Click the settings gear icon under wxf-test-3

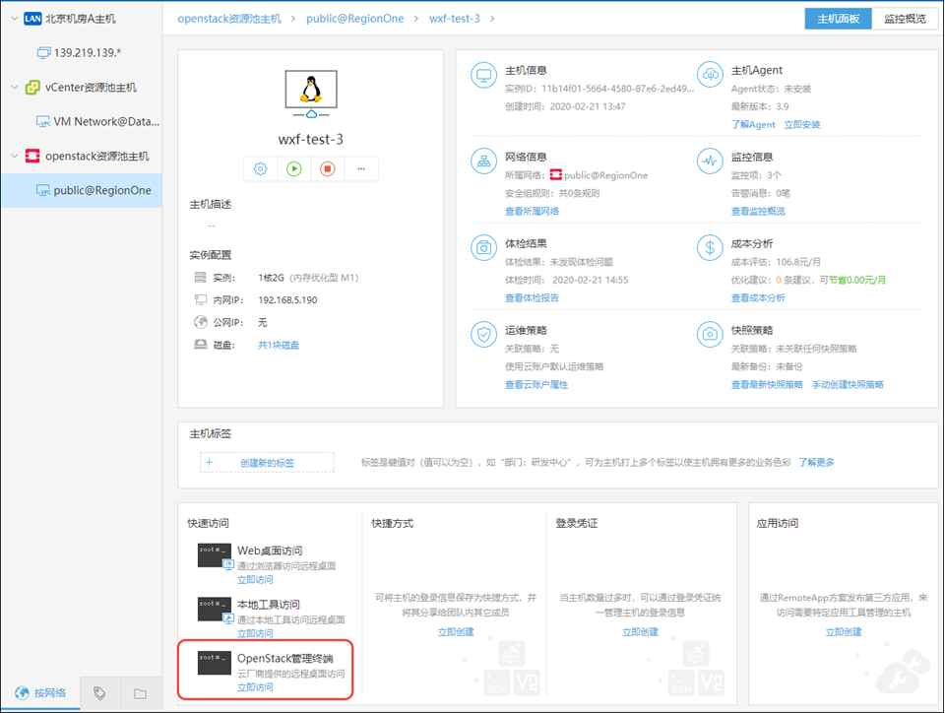[261, 169]
